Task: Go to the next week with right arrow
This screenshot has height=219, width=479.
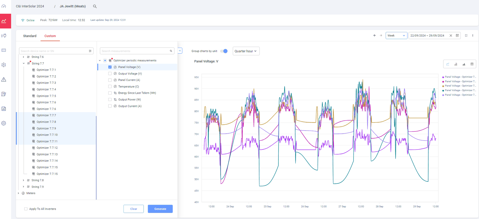Action: (x=381, y=35)
